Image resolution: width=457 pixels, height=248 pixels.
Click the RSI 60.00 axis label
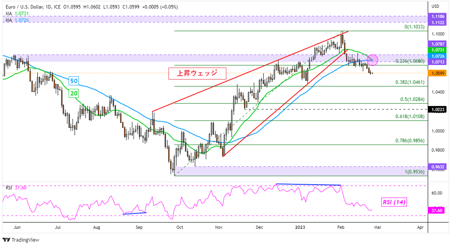(x=436, y=193)
